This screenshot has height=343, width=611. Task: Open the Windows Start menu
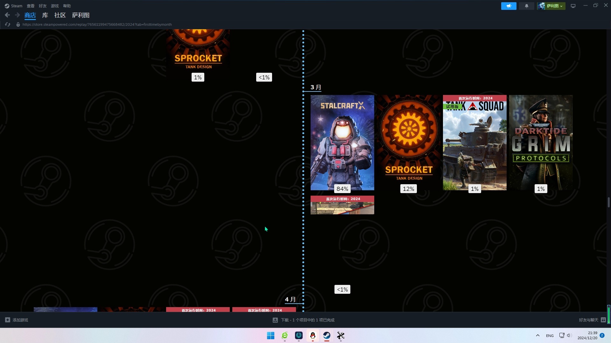pos(271,335)
